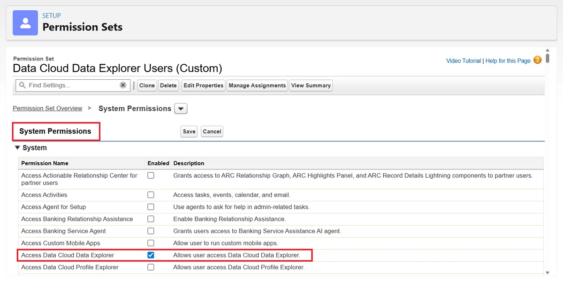
Task: Click the vertical scrollbar thumb
Action: (548, 58)
